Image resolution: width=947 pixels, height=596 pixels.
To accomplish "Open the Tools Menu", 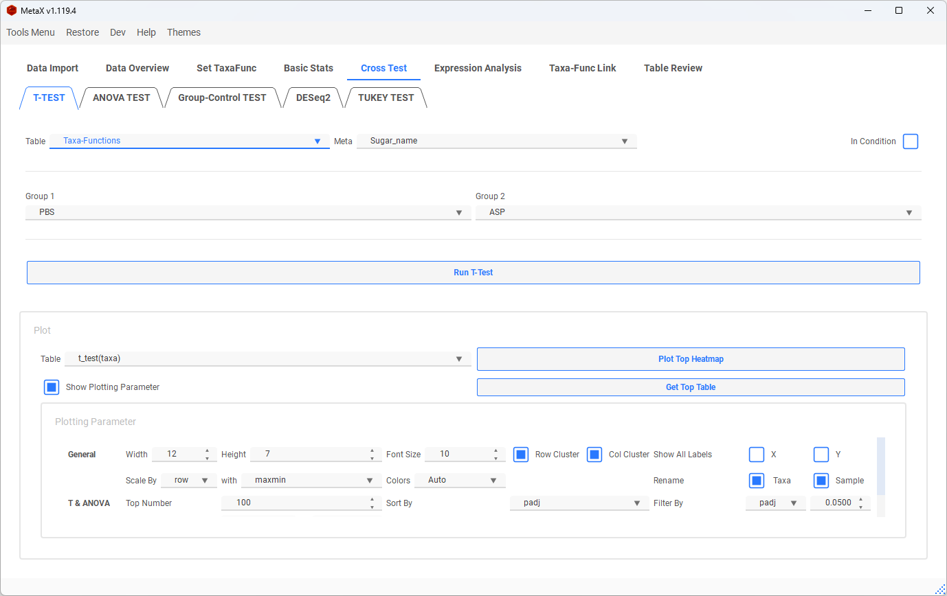I will click(30, 32).
